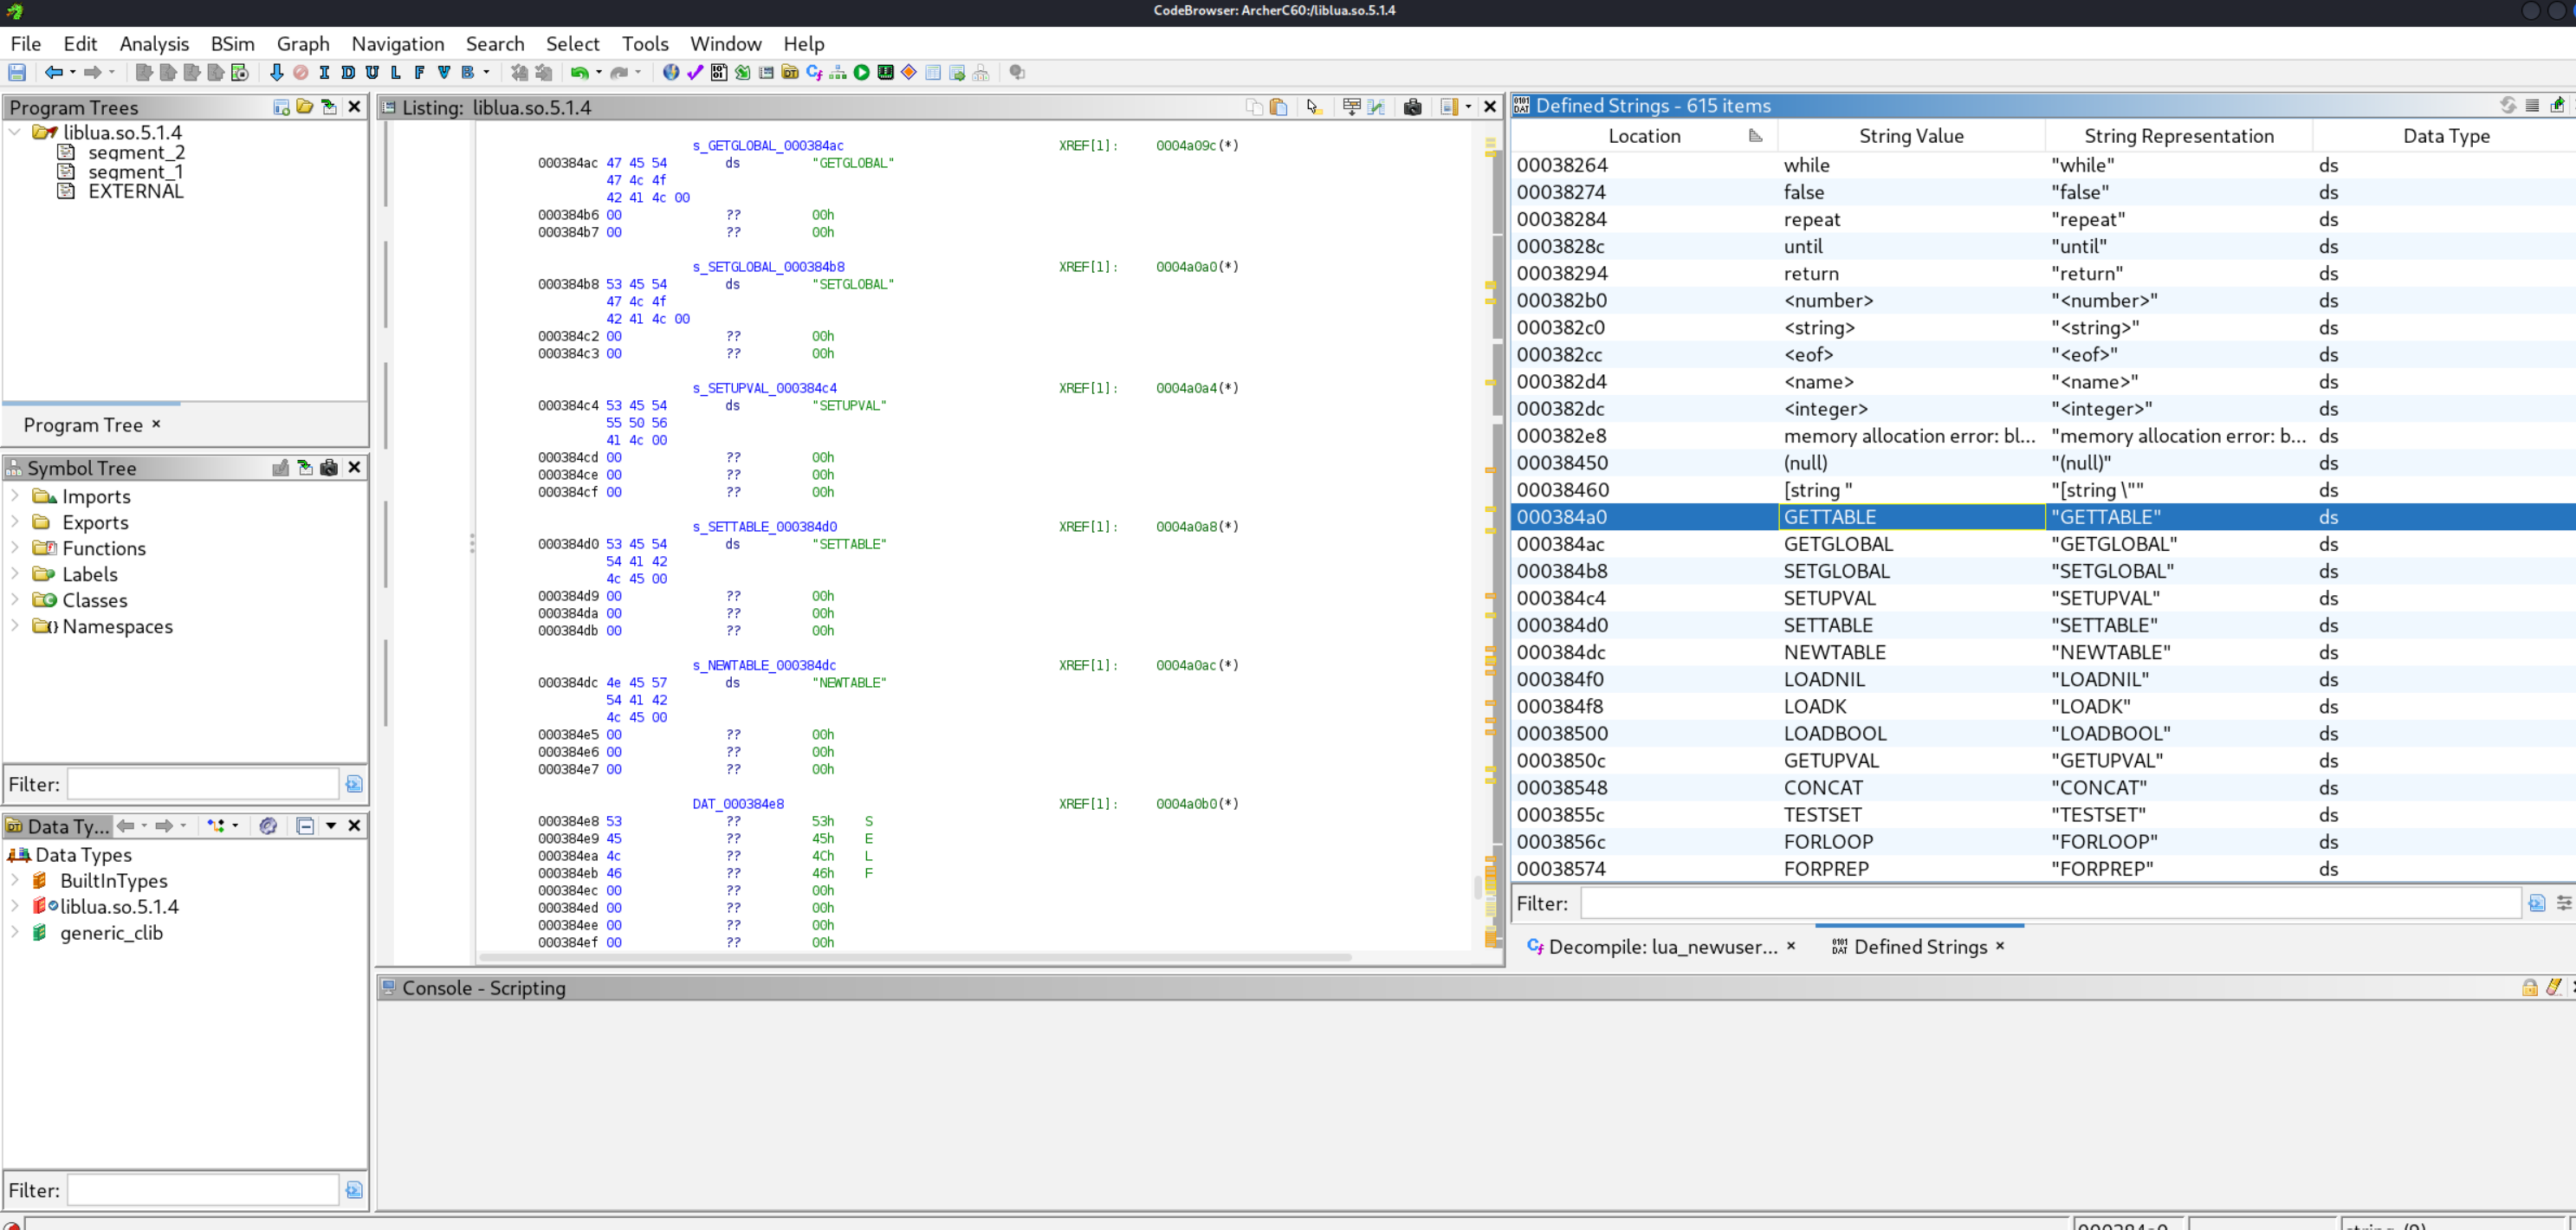Screen dimensions: 2576x1230
Task: Click the Bytes viewer 0101 toolbar icon
Action: coord(718,72)
